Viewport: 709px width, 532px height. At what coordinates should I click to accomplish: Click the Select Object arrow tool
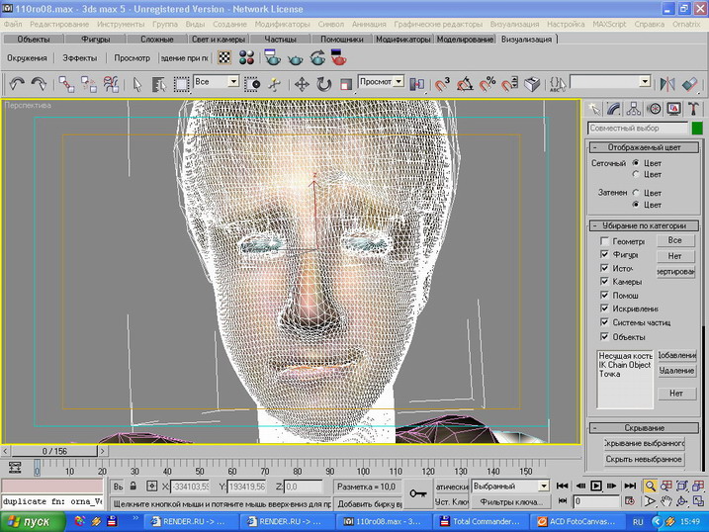pos(137,84)
